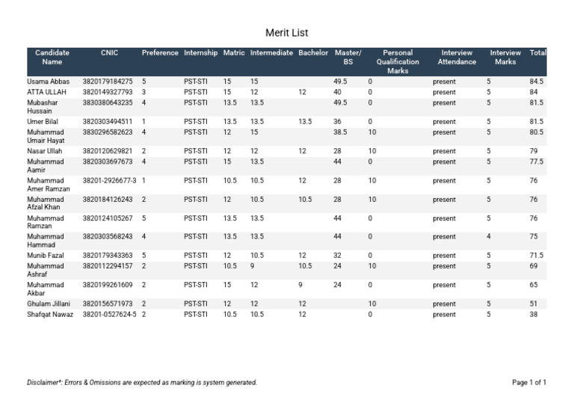The image size is (574, 406).
Task: Click total 69 in Muhammad Ashraf row
Action: 534,266
